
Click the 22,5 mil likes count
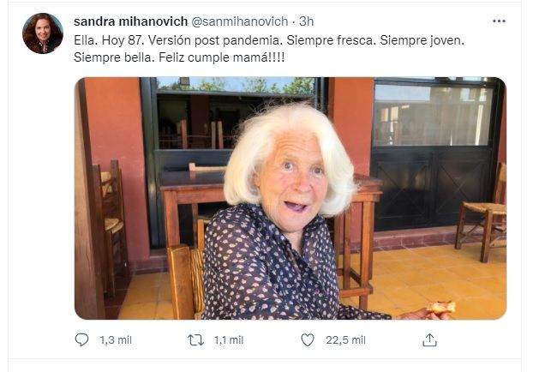coord(346,340)
